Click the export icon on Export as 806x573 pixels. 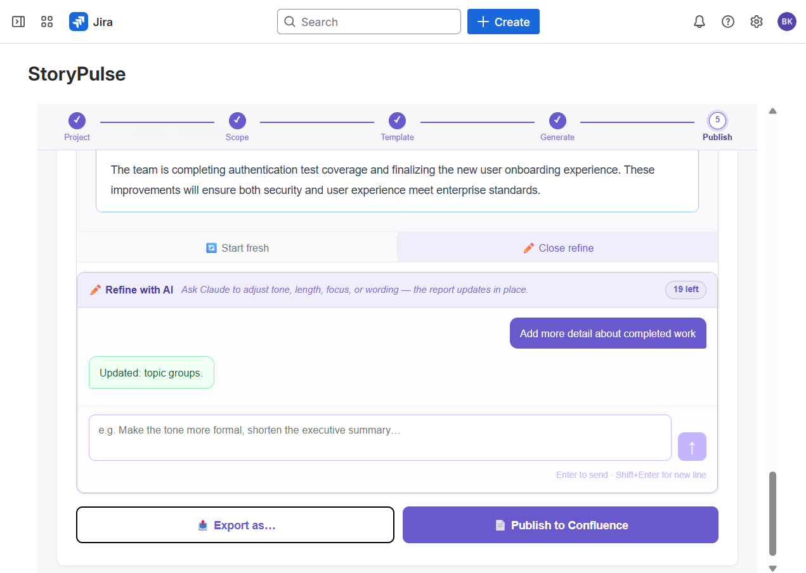pyautogui.click(x=203, y=525)
